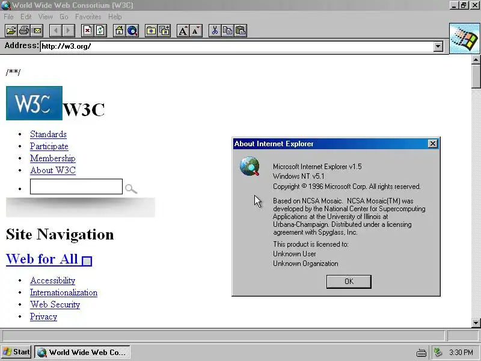Click the Forward arrow toolbar button
Screen dimensions: 481x361
[x=68, y=31]
